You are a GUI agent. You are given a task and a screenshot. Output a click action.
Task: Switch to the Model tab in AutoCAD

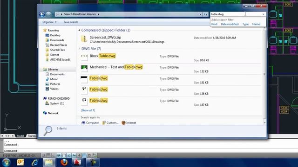click(20, 136)
